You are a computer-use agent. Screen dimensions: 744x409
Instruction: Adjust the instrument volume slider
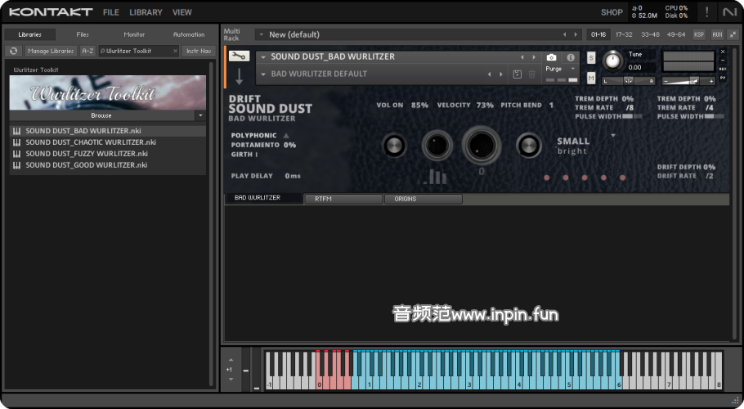[694, 80]
